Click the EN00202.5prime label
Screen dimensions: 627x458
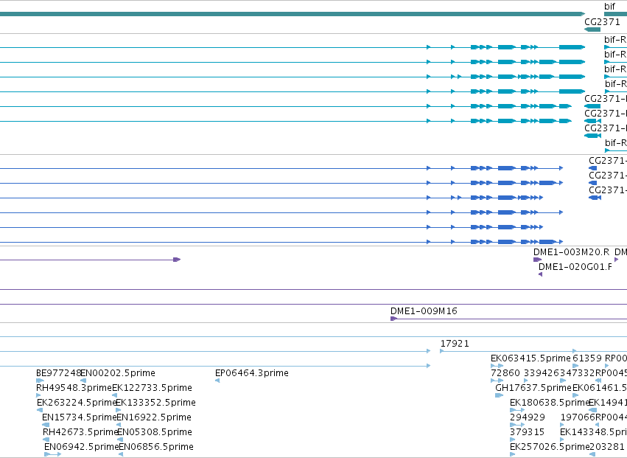[x=118, y=373]
